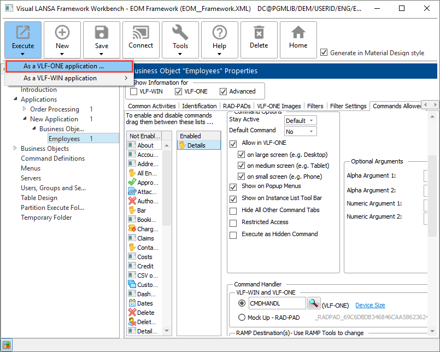Click the Bar command hand icon
This screenshot has width=440, height=352.
coord(132,210)
